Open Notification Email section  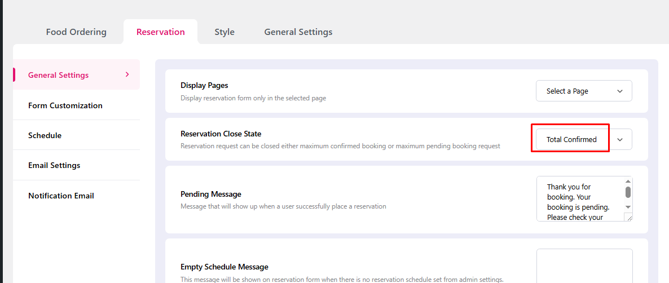click(x=61, y=196)
